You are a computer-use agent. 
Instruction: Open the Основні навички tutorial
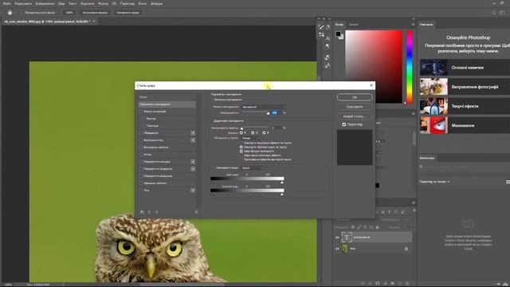(x=465, y=68)
